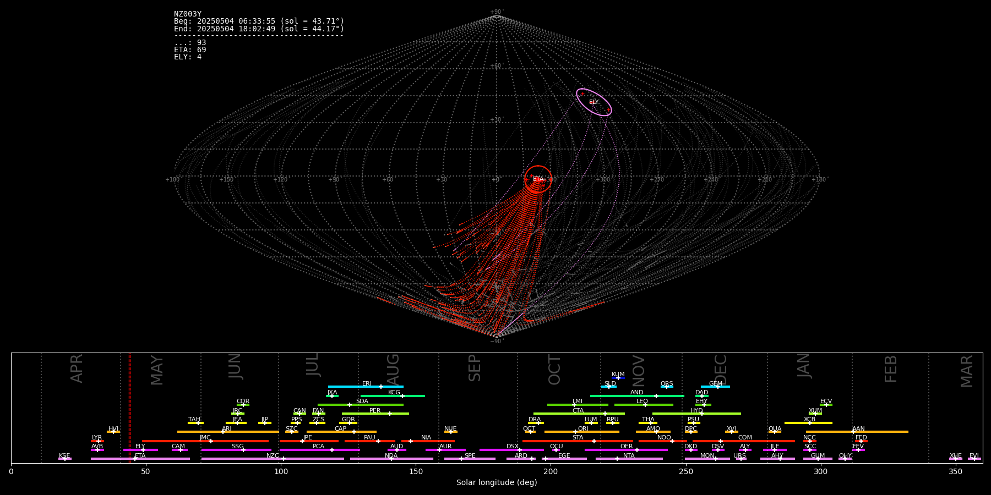Select the DEC month label in the timeline
Viewport: 991px width, 495px height.
coord(721,370)
